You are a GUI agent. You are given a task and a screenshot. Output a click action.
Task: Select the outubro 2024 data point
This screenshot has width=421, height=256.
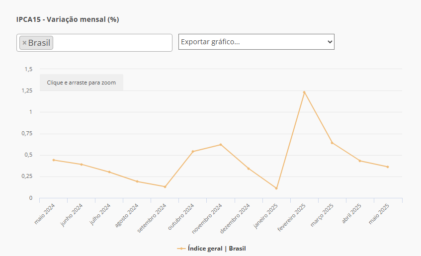click(x=193, y=152)
